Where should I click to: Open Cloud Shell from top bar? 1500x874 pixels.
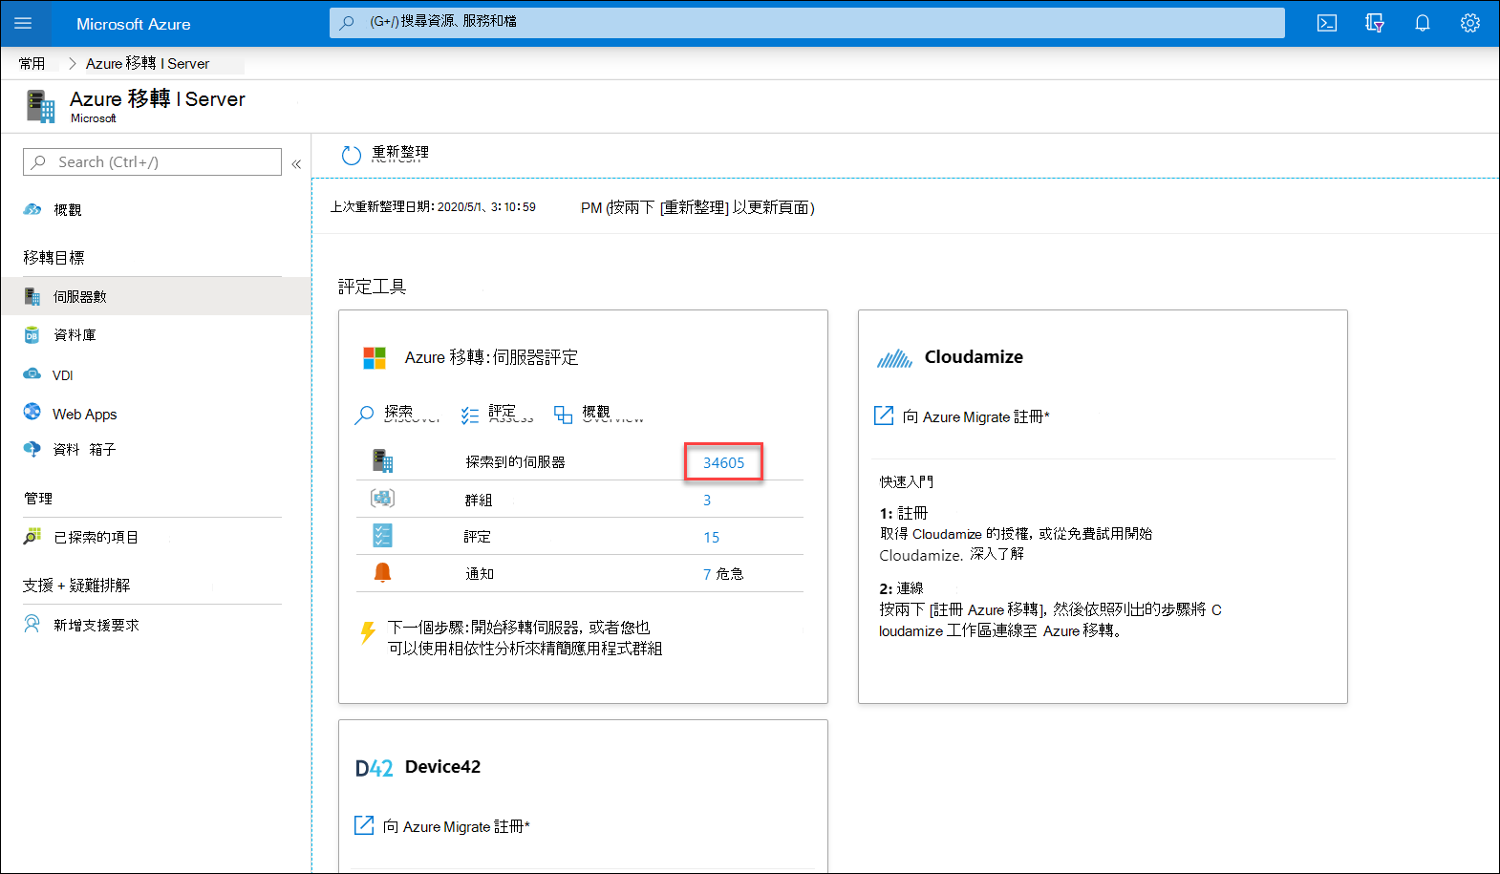1327,23
